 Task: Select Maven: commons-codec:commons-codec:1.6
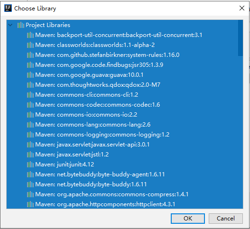point(98,105)
